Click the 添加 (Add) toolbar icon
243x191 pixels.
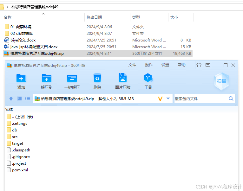click(x=21, y=78)
